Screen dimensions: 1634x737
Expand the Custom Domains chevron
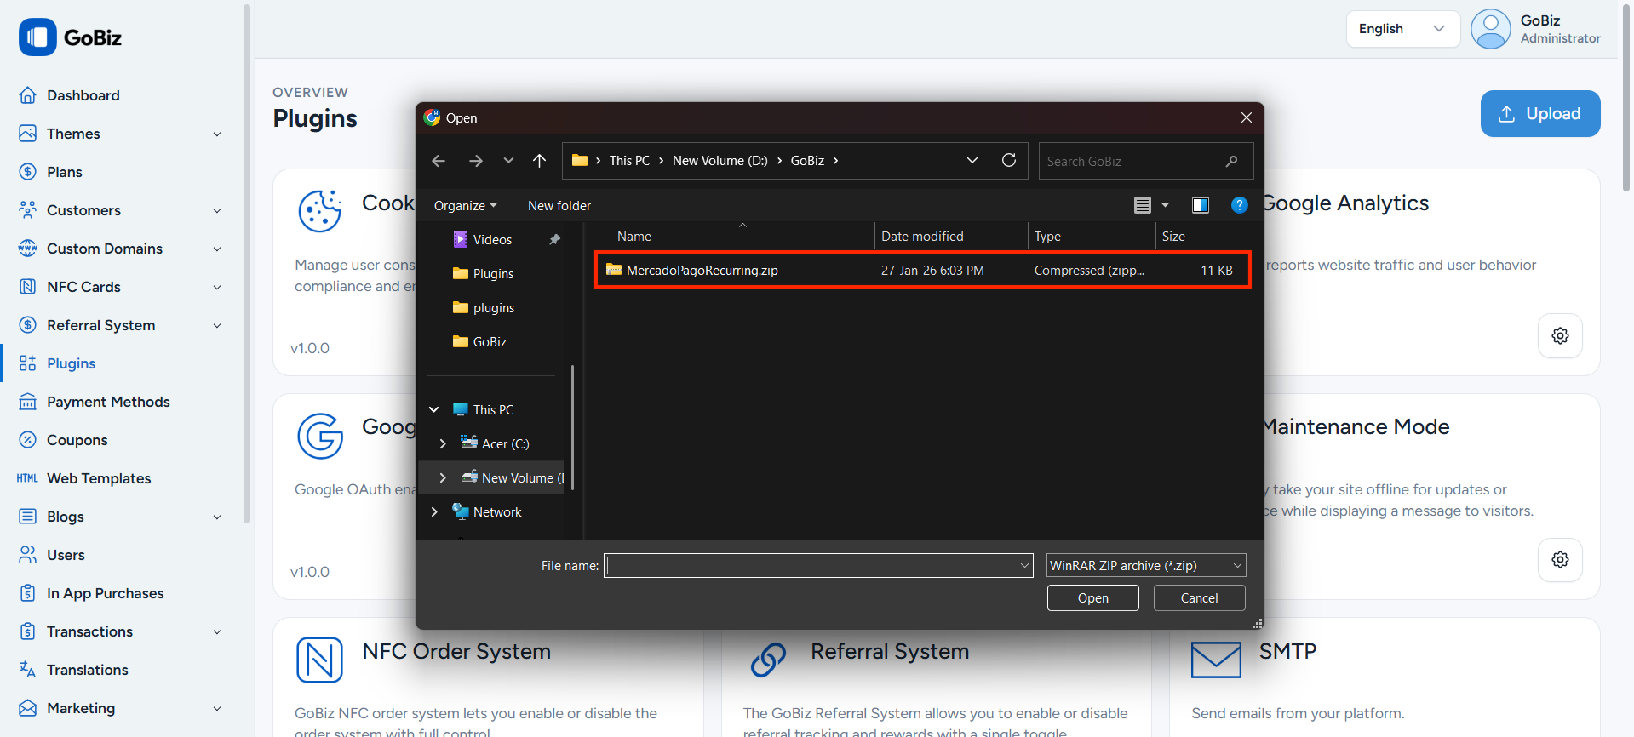coord(217,249)
